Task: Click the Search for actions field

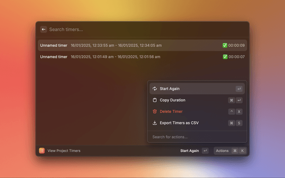Action: (x=196, y=137)
